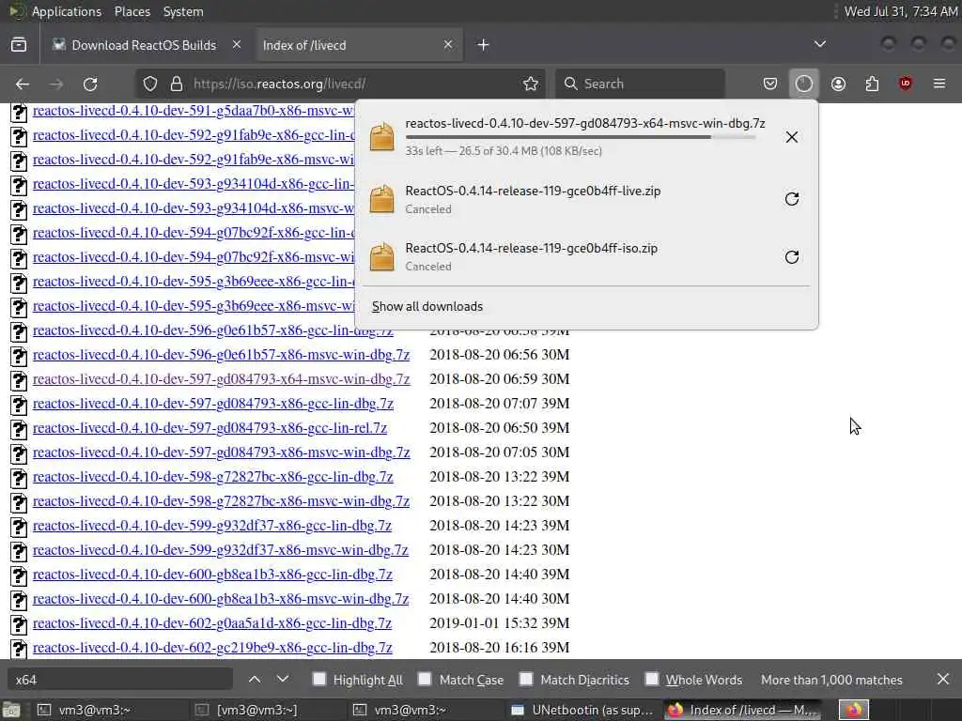Click file icon of live.zip download
This screenshot has width=962, height=721.
[x=381, y=199]
